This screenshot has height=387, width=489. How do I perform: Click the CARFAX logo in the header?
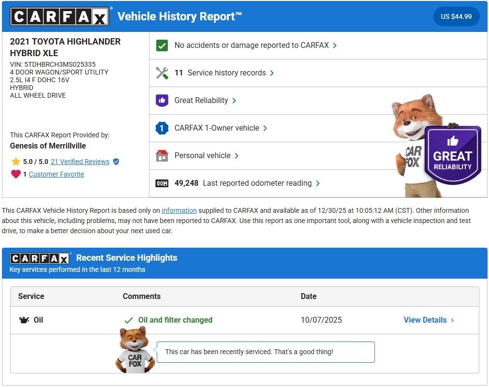pos(61,17)
